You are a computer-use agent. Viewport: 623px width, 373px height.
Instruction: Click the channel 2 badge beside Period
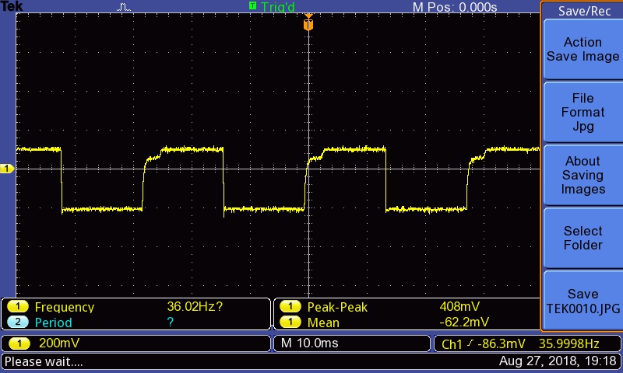pyautogui.click(x=17, y=322)
